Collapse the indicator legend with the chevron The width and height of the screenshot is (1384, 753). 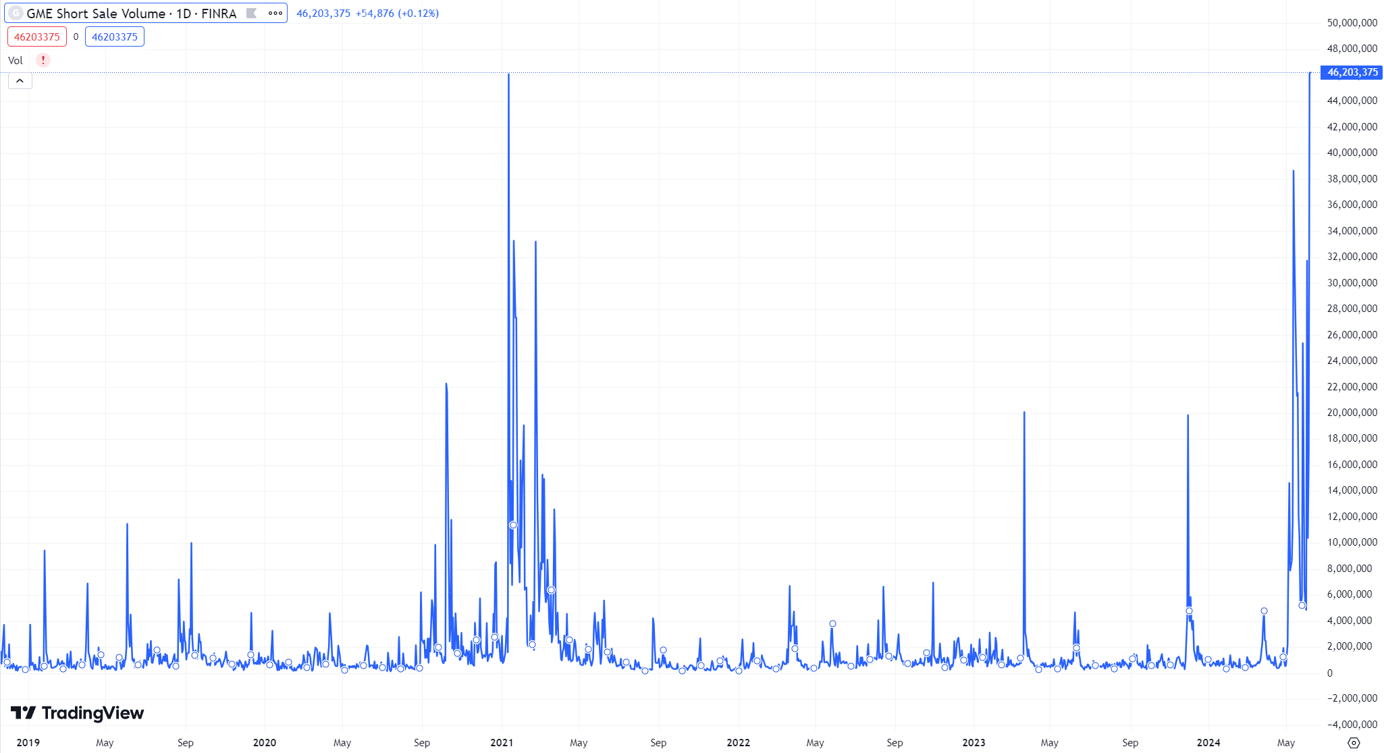pyautogui.click(x=20, y=81)
